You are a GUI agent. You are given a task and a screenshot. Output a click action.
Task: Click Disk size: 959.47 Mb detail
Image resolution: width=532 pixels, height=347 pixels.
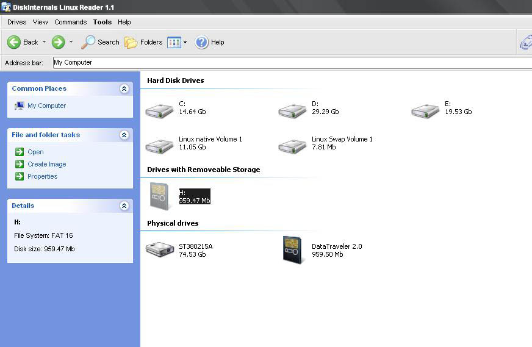pos(45,249)
